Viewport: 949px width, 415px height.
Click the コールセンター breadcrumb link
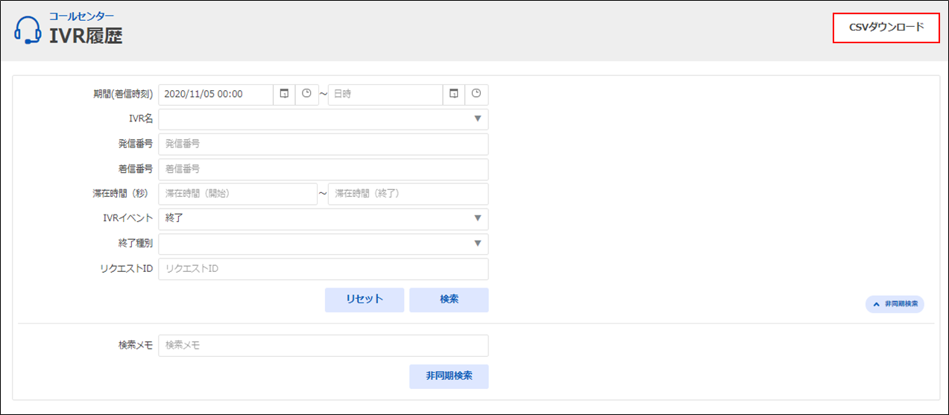tap(82, 16)
